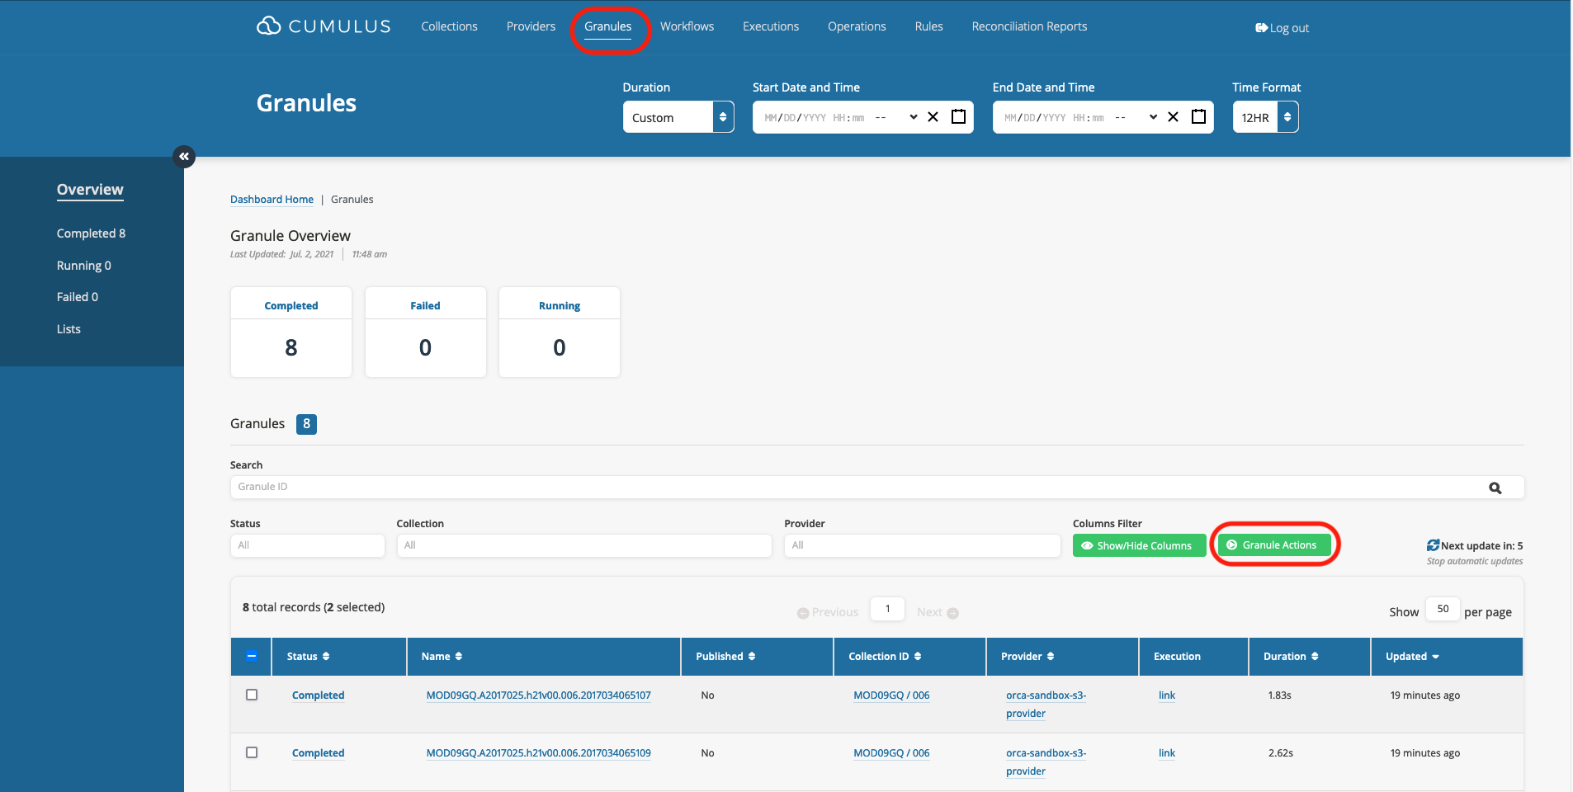Sort by Duration column arrows
This screenshot has height=792, width=1573.
1315,657
